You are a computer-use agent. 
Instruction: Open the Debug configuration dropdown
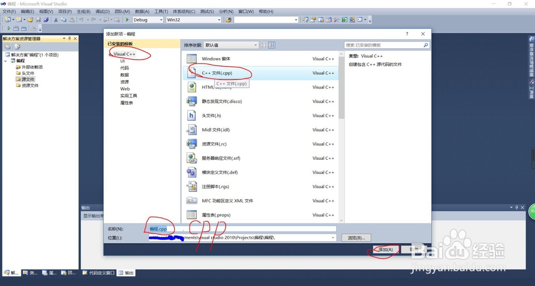[x=161, y=20]
